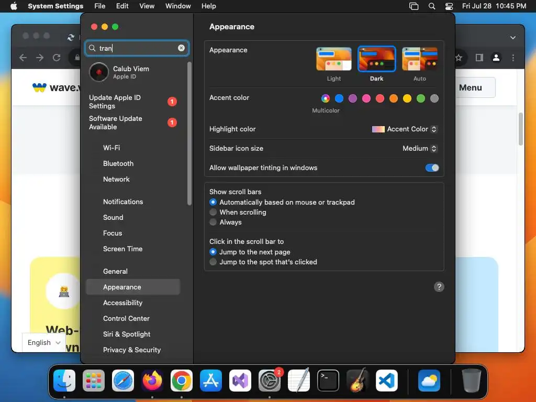
Task: Open Sidebar icon size Medium dropdown
Action: (420, 148)
